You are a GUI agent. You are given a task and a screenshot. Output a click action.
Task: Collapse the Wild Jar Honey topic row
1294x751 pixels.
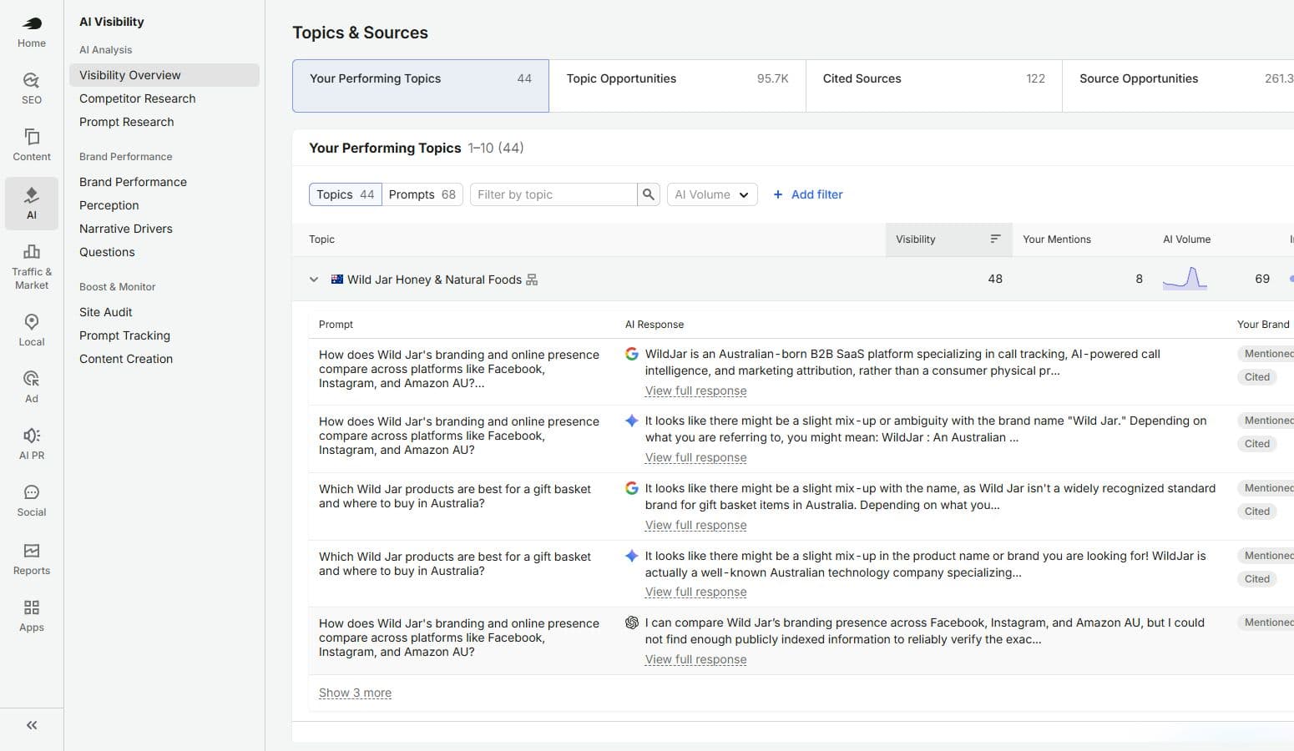(314, 280)
